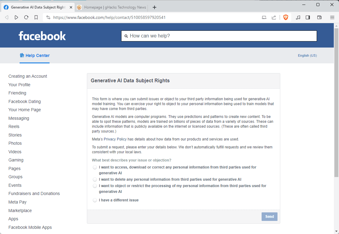Screen dimensions: 339x234
Task: Click the search magnifier in the help search bar
Action: (x=126, y=36)
